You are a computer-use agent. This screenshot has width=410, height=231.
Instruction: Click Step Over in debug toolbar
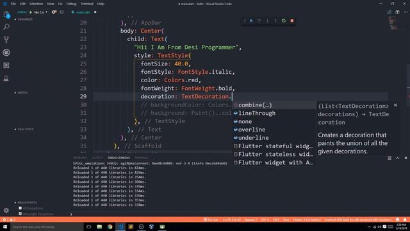[x=259, y=21]
